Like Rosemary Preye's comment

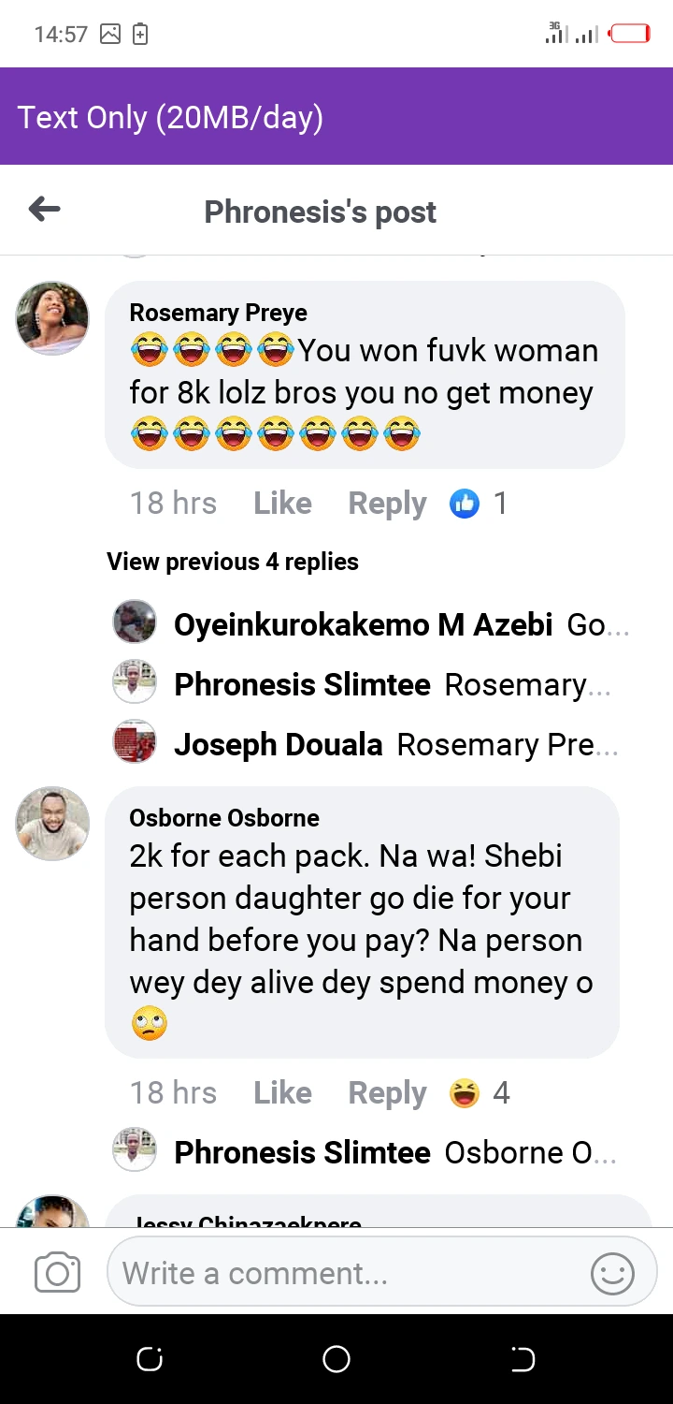tap(282, 504)
